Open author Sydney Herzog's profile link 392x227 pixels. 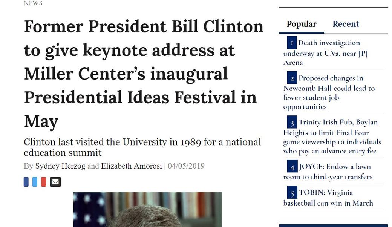click(60, 166)
